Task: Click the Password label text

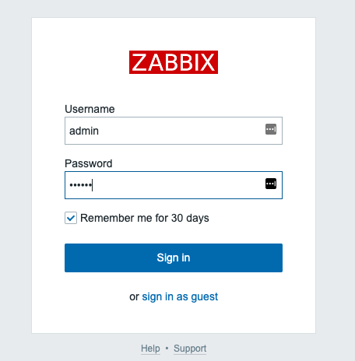Action: point(89,163)
